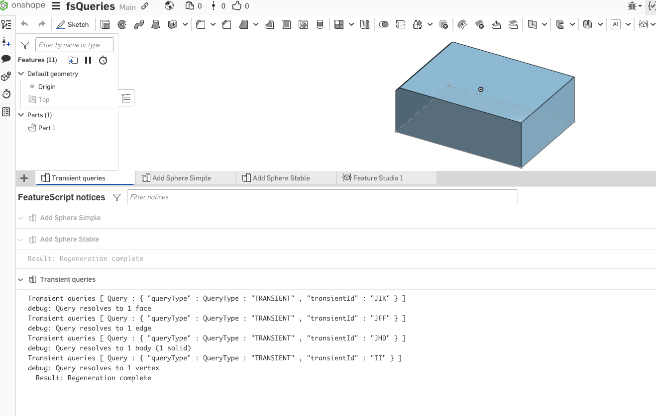
Task: Click the document link icon beside Main
Action: click(145, 6)
